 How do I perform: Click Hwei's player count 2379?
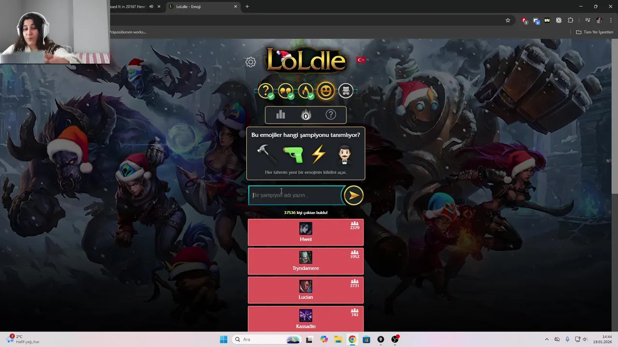tap(355, 226)
